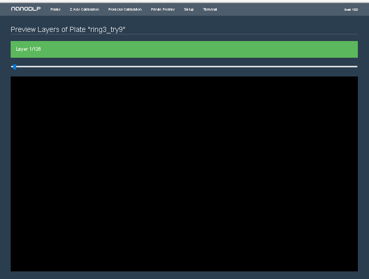This screenshot has width=369, height=279.
Task: Click the Build 1222 version label
Action: 351,10
